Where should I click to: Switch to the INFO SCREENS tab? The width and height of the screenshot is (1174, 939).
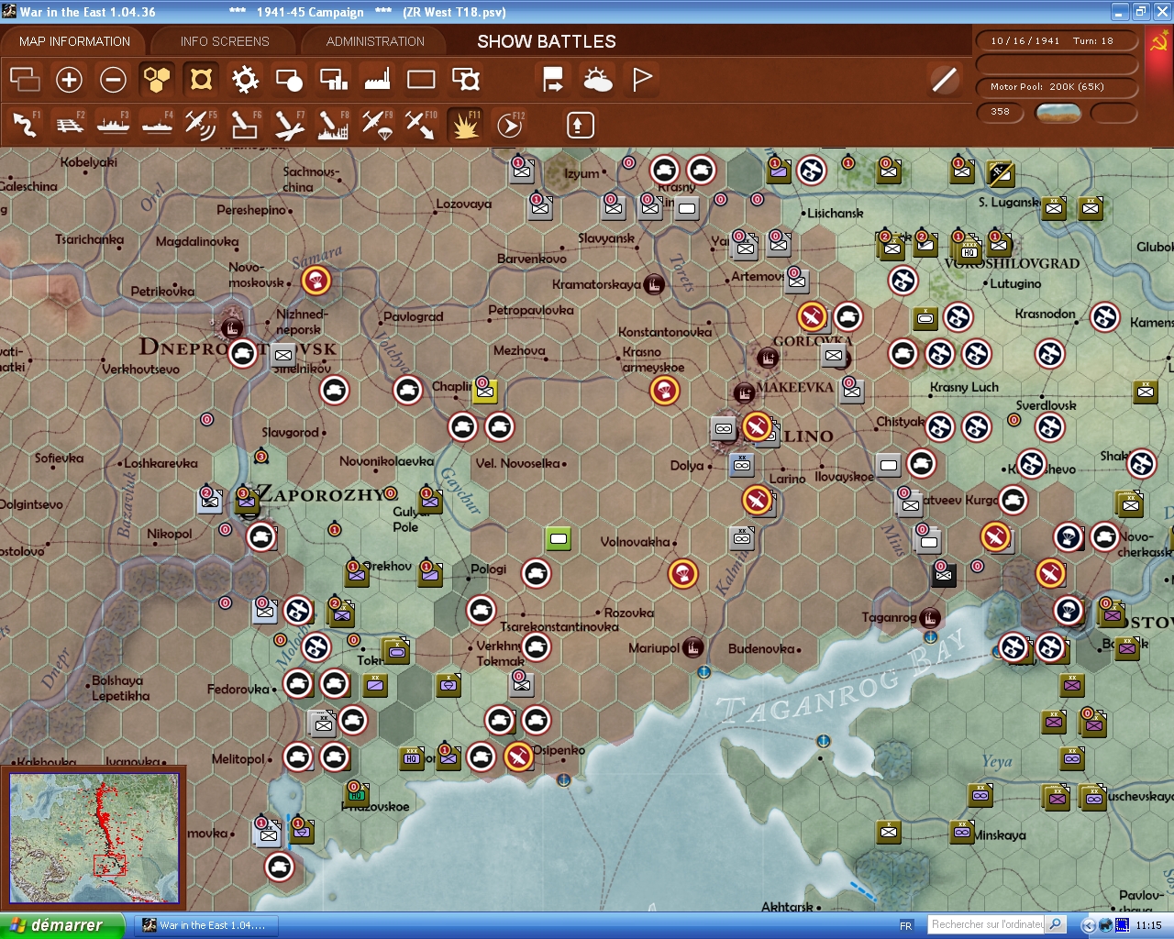click(225, 41)
